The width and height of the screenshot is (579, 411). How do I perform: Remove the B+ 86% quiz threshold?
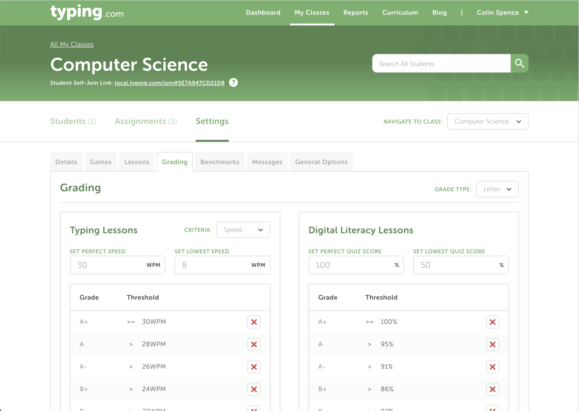pyautogui.click(x=493, y=389)
